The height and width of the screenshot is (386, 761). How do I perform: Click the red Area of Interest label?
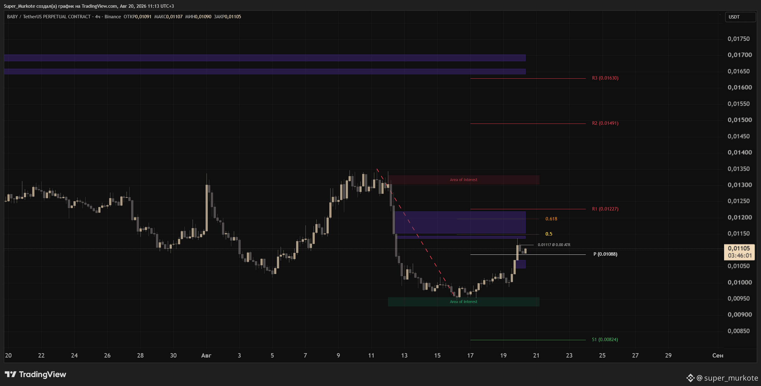[463, 180]
